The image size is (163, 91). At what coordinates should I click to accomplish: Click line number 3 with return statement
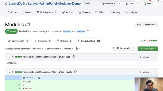click(19, 88)
